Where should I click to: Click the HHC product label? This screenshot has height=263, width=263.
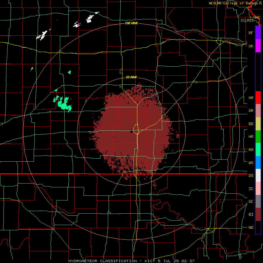(x=257, y=18)
